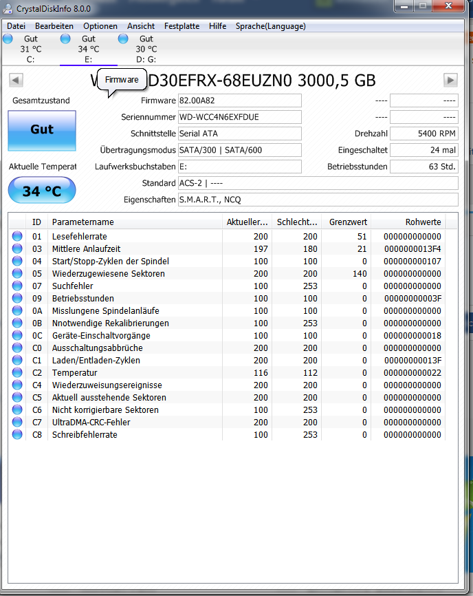Click the Seriennummer field WD-WCC4N6EXFDUE
Screen dimensions: 473x596
(x=240, y=117)
